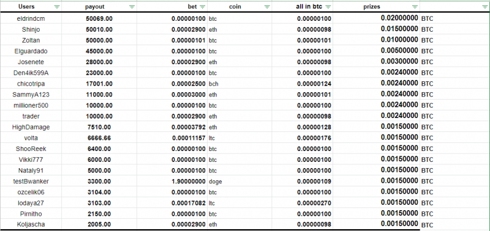490x231 pixels.
Task: Click bet value 0.00003000
Action: [x=189, y=95]
